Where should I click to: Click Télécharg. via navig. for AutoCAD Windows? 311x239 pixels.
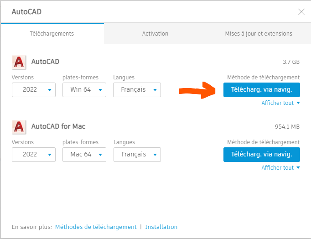pyautogui.click(x=261, y=90)
